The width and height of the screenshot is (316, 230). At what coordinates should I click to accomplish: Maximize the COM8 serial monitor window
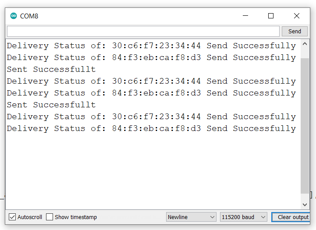pos(271,16)
